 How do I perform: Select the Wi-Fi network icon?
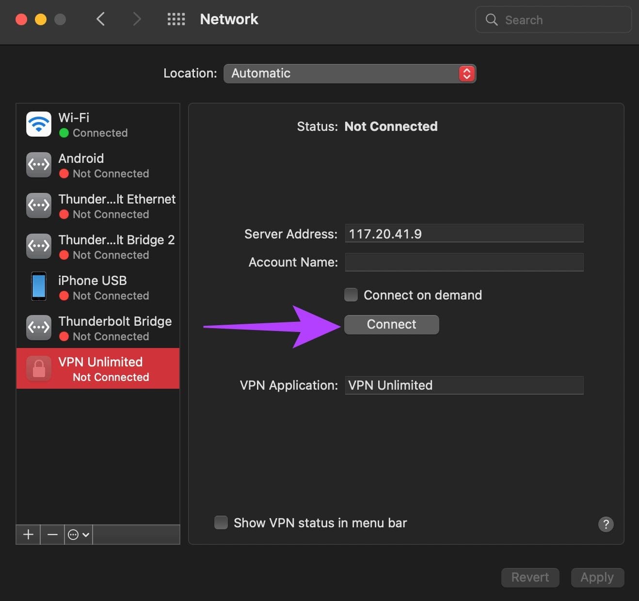coord(38,124)
